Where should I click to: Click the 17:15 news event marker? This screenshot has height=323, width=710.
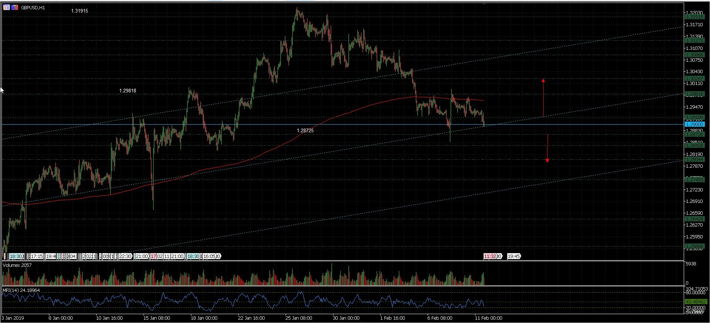pyautogui.click(x=37, y=256)
